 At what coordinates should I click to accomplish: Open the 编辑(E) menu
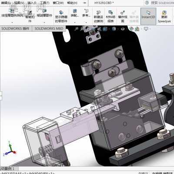pyautogui.click(x=6, y=3)
